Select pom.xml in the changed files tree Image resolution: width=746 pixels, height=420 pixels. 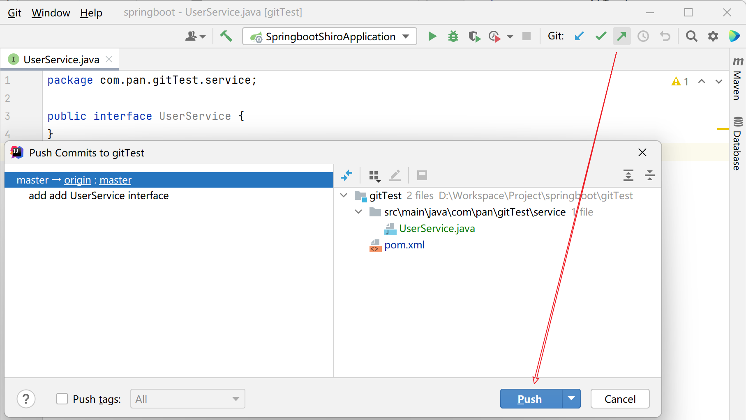[404, 245]
